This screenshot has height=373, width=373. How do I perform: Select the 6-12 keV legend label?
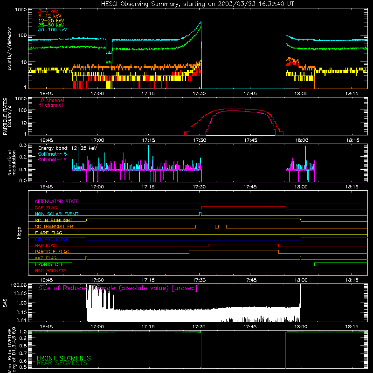pyautogui.click(x=50, y=16)
